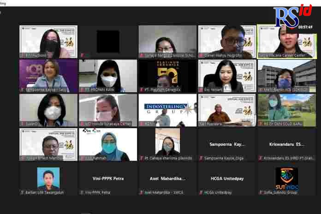Click the muted mic icon beside Daniel Wahyu Nugroho
The height and width of the screenshot is (214, 321).
(x=201, y=55)
